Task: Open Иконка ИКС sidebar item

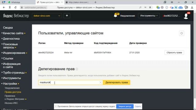Action: [x=11, y=103]
